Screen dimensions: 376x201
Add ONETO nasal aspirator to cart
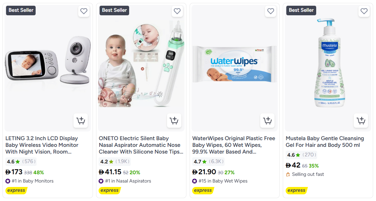174,121
